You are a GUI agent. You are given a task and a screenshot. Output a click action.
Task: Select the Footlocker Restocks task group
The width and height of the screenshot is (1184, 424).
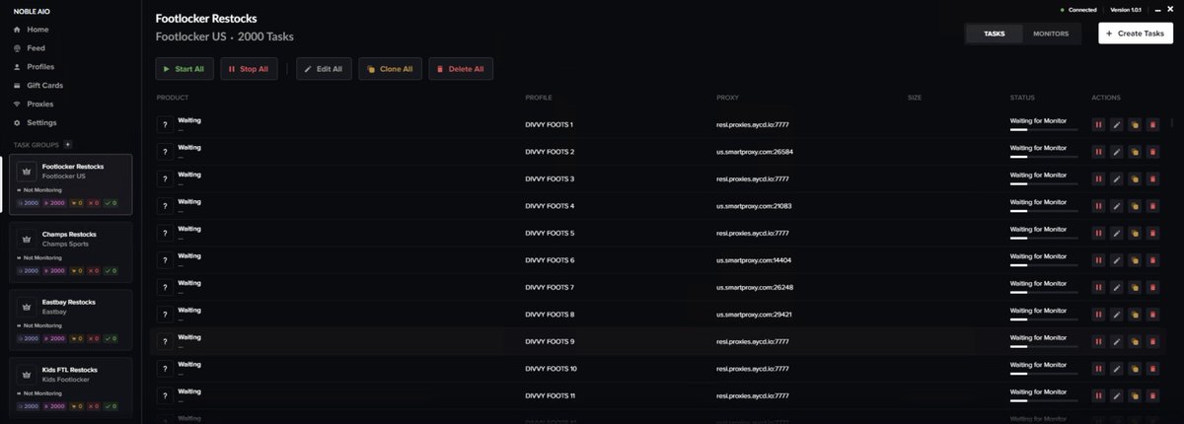pos(71,184)
